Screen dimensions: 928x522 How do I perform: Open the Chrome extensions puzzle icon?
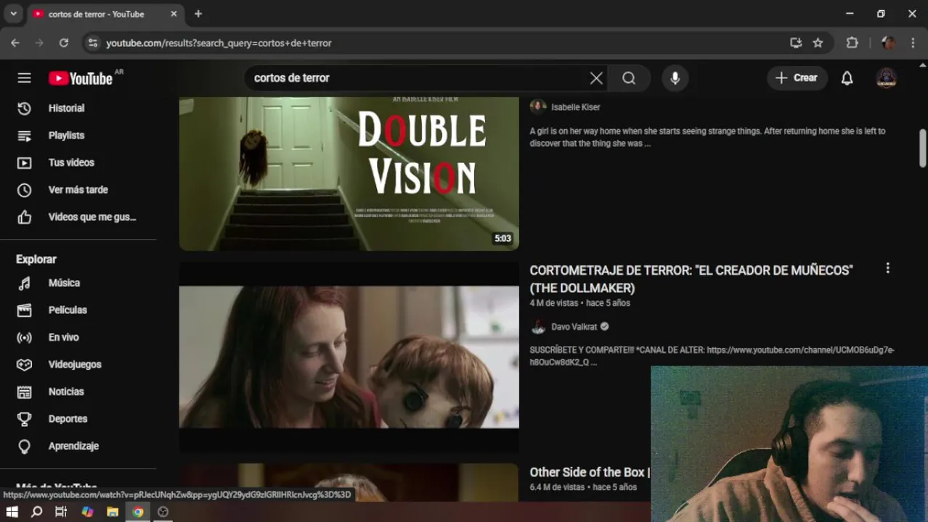coord(852,43)
